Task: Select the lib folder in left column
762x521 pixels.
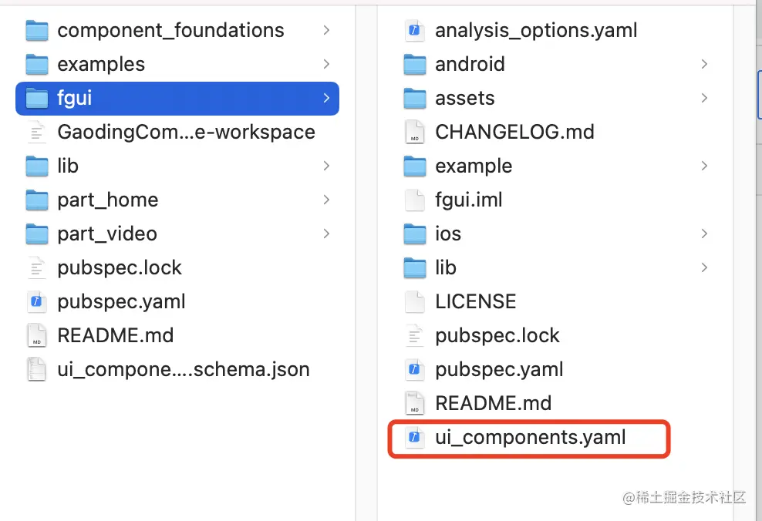Action: coord(68,166)
